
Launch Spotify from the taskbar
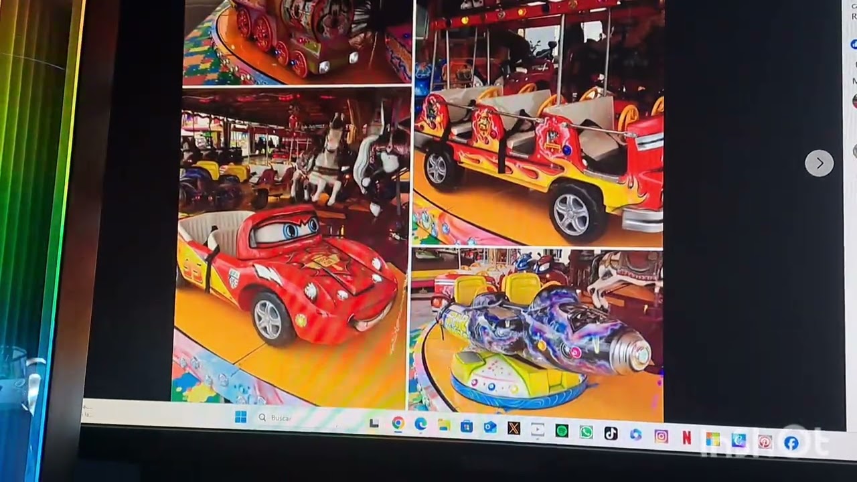tap(562, 430)
